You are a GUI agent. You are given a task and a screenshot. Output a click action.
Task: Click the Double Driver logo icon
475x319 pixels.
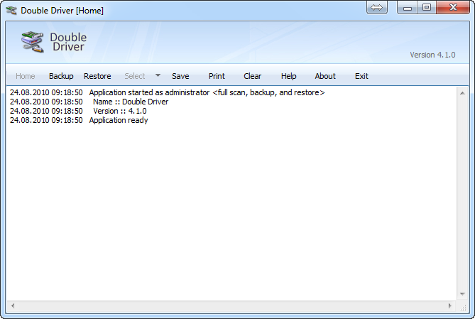(x=33, y=42)
